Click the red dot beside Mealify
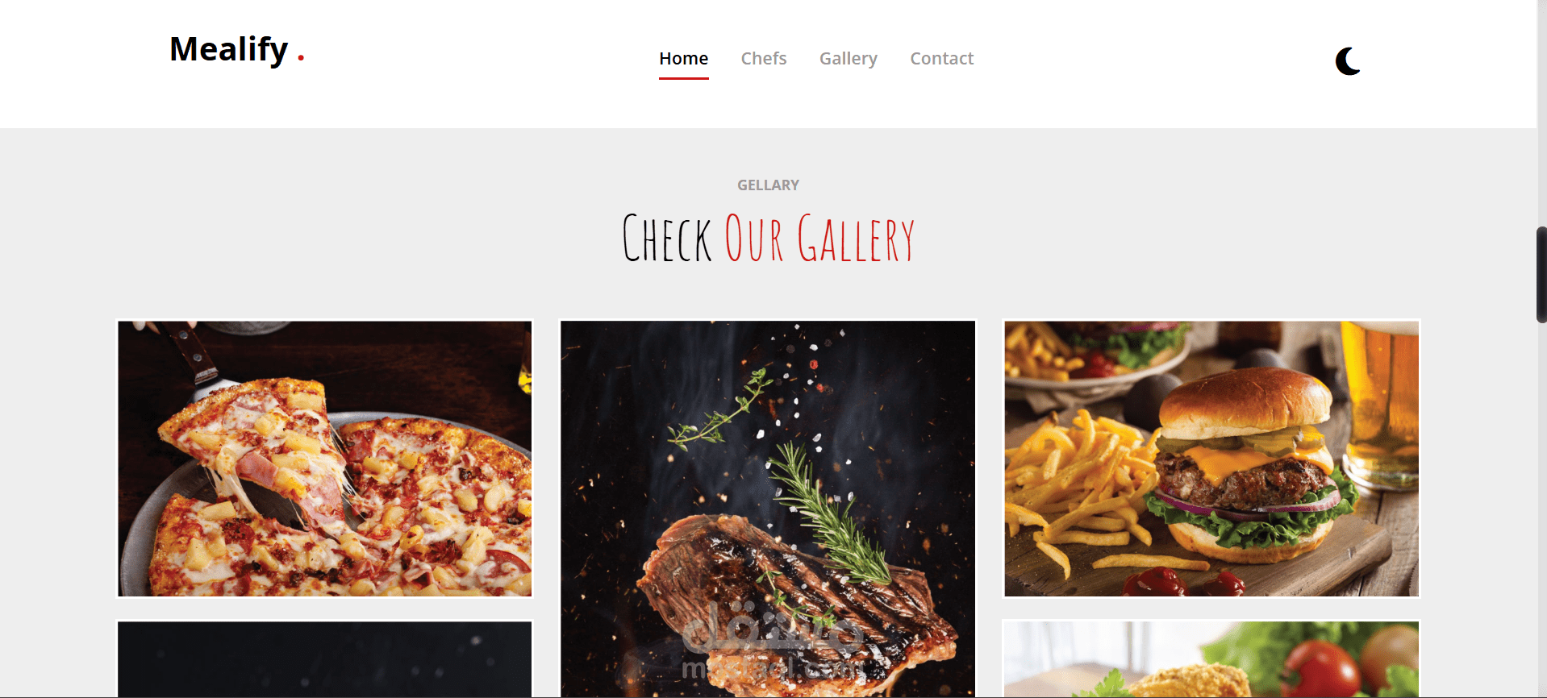The image size is (1547, 698). click(x=301, y=57)
